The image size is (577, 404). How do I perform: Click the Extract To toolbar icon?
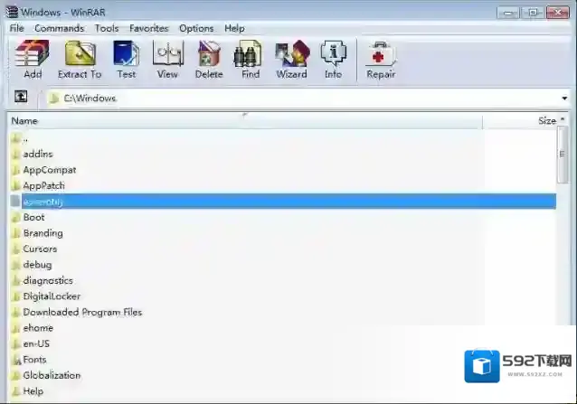80,60
